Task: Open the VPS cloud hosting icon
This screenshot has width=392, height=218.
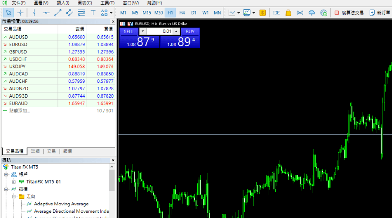Action: 311,13
